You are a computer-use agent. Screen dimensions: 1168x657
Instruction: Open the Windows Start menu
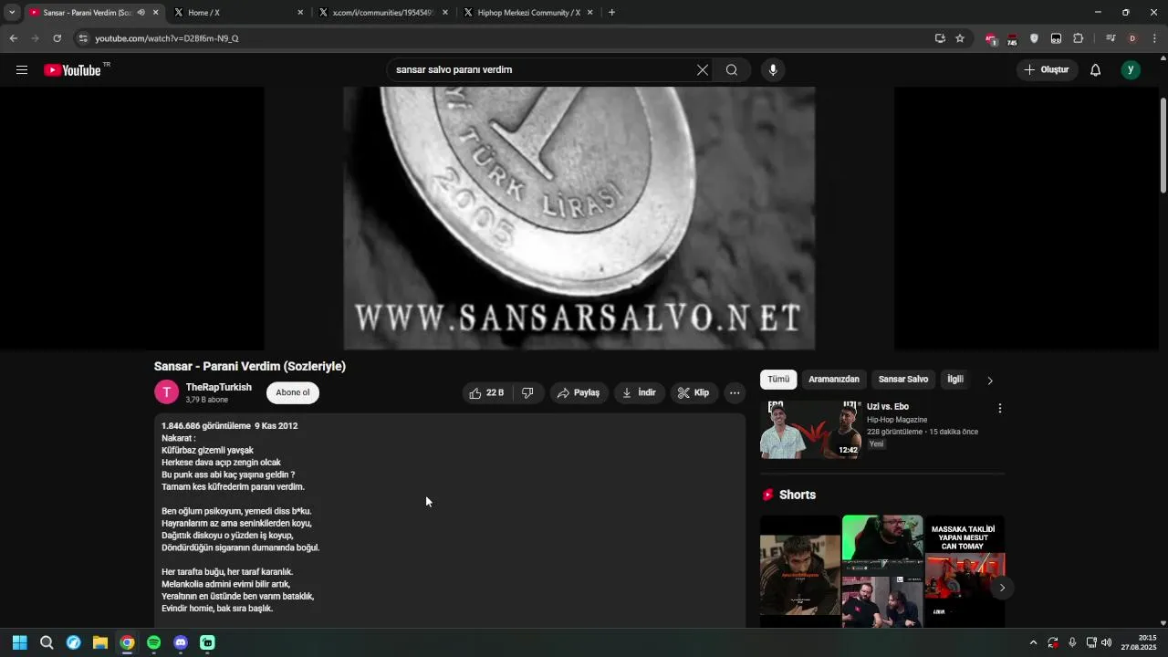coord(19,642)
